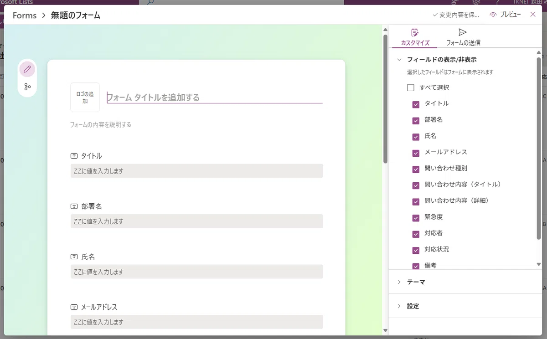Uncheck the 問い合わせ内容（詳細） checkbox
Screen dimensions: 547x339
coord(416,201)
